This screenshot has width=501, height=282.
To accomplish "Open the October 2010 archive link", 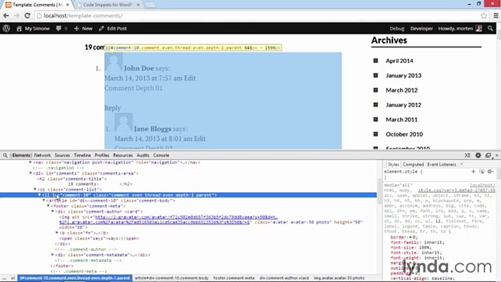I will tap(404, 134).
